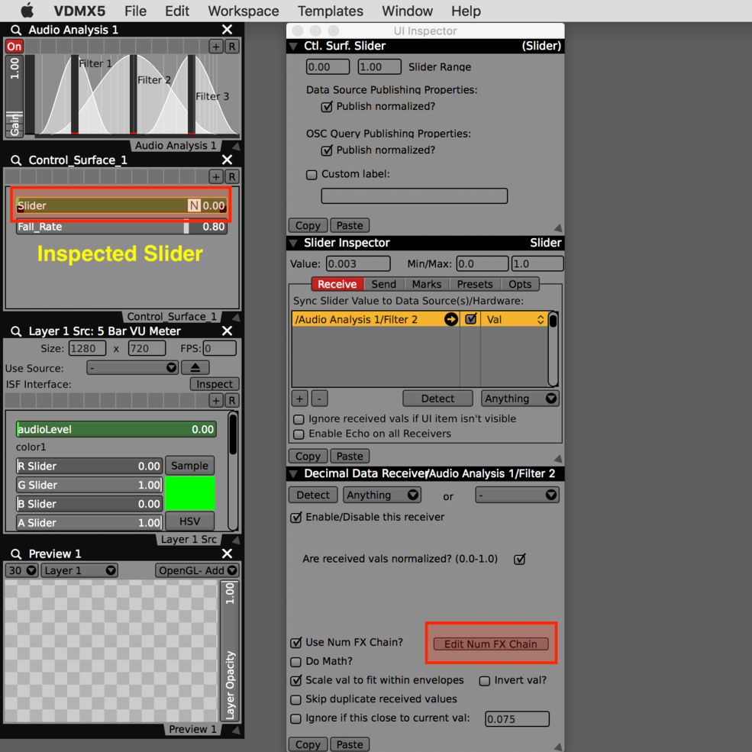Collapse the Slider Inspector section

pyautogui.click(x=293, y=243)
